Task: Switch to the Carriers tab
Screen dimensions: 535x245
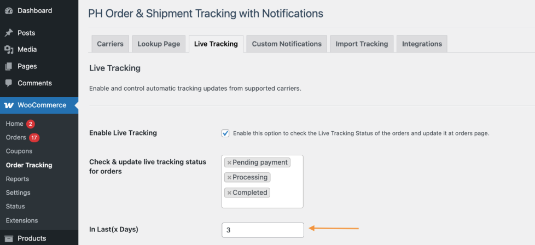Action: tap(110, 44)
